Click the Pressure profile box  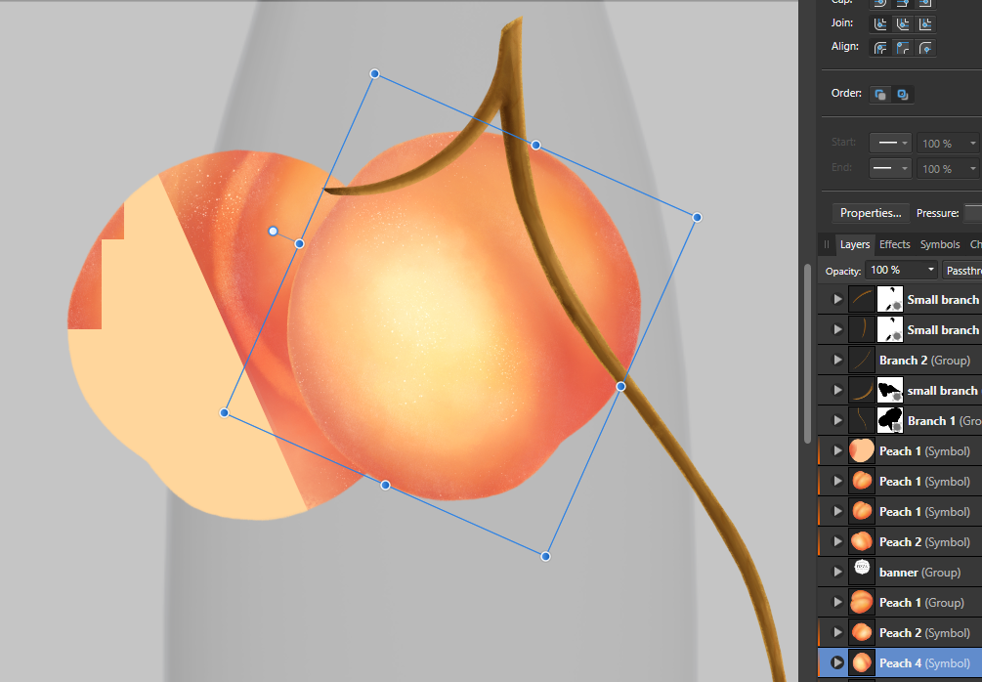(973, 213)
